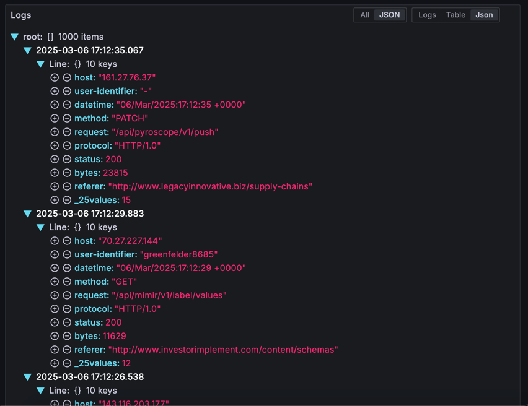Click the plus icon next to protocol HTTP/1.0

pyautogui.click(x=55, y=309)
